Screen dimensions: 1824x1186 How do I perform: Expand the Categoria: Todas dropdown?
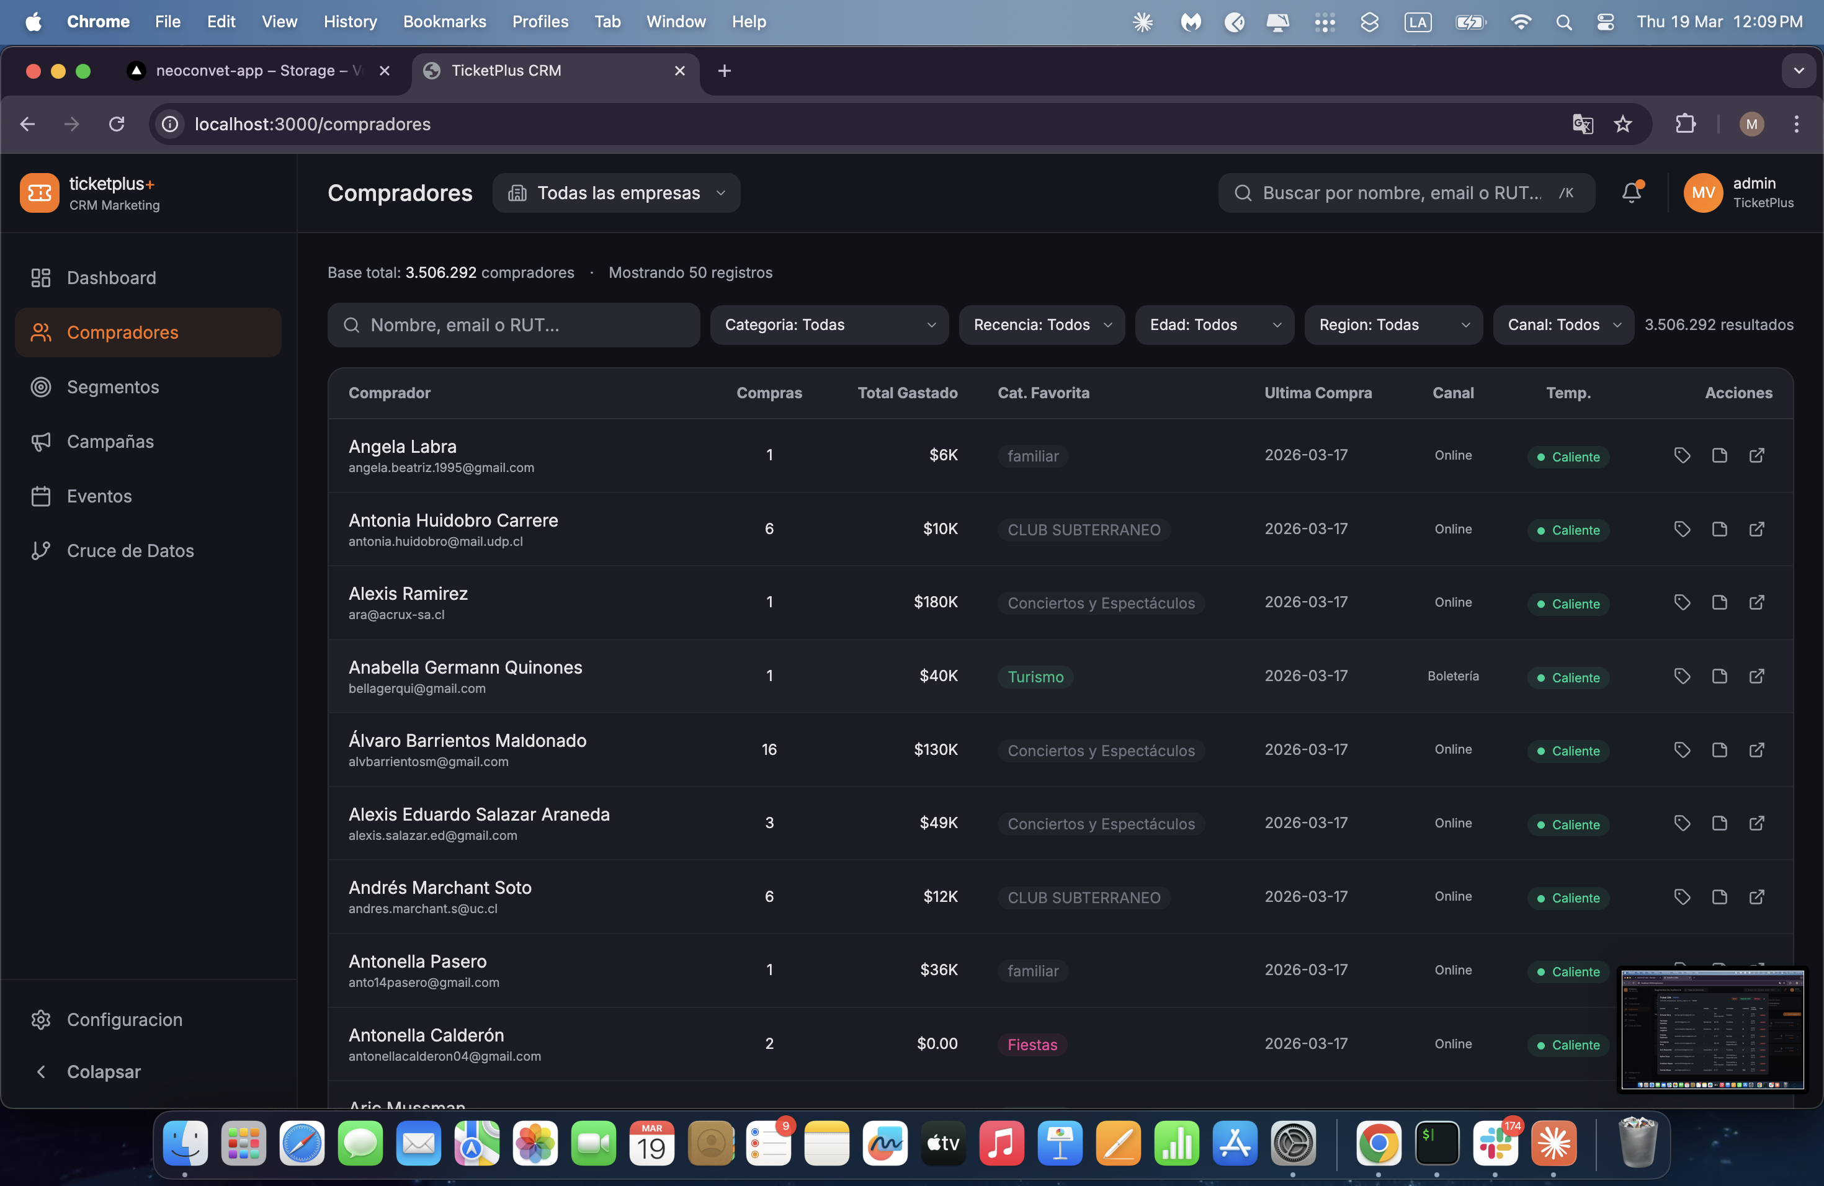[829, 325]
